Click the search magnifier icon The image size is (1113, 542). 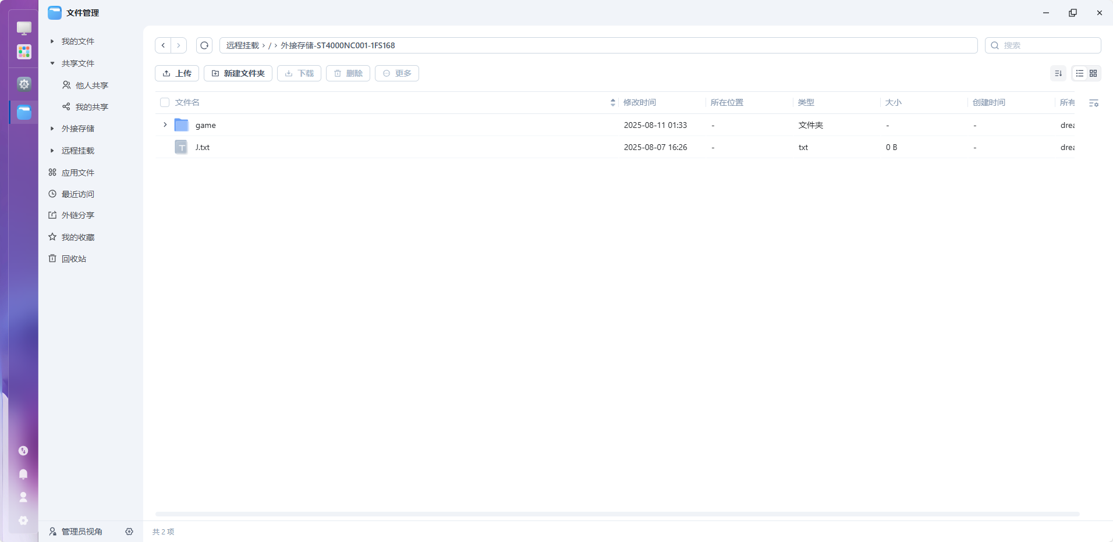click(x=995, y=45)
